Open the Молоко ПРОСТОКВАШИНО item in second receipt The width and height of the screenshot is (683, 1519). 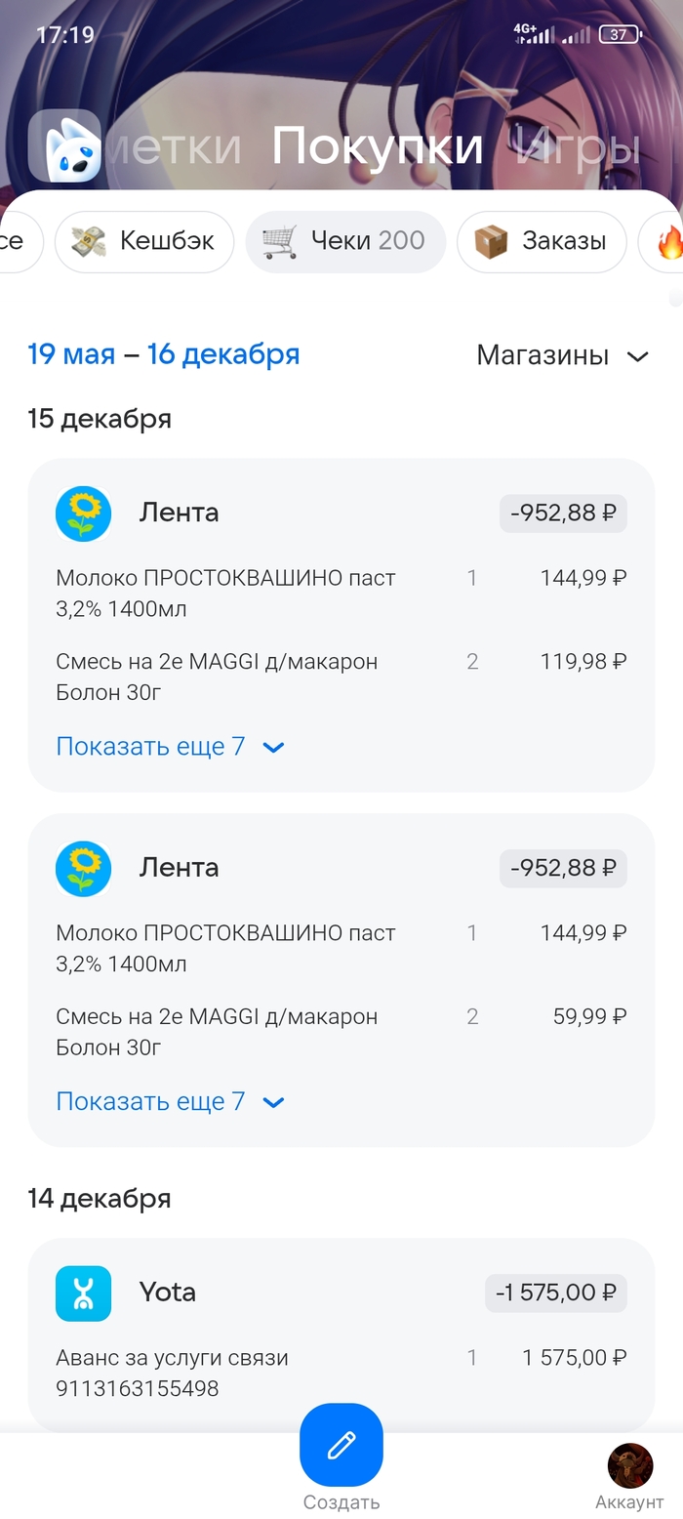[225, 948]
